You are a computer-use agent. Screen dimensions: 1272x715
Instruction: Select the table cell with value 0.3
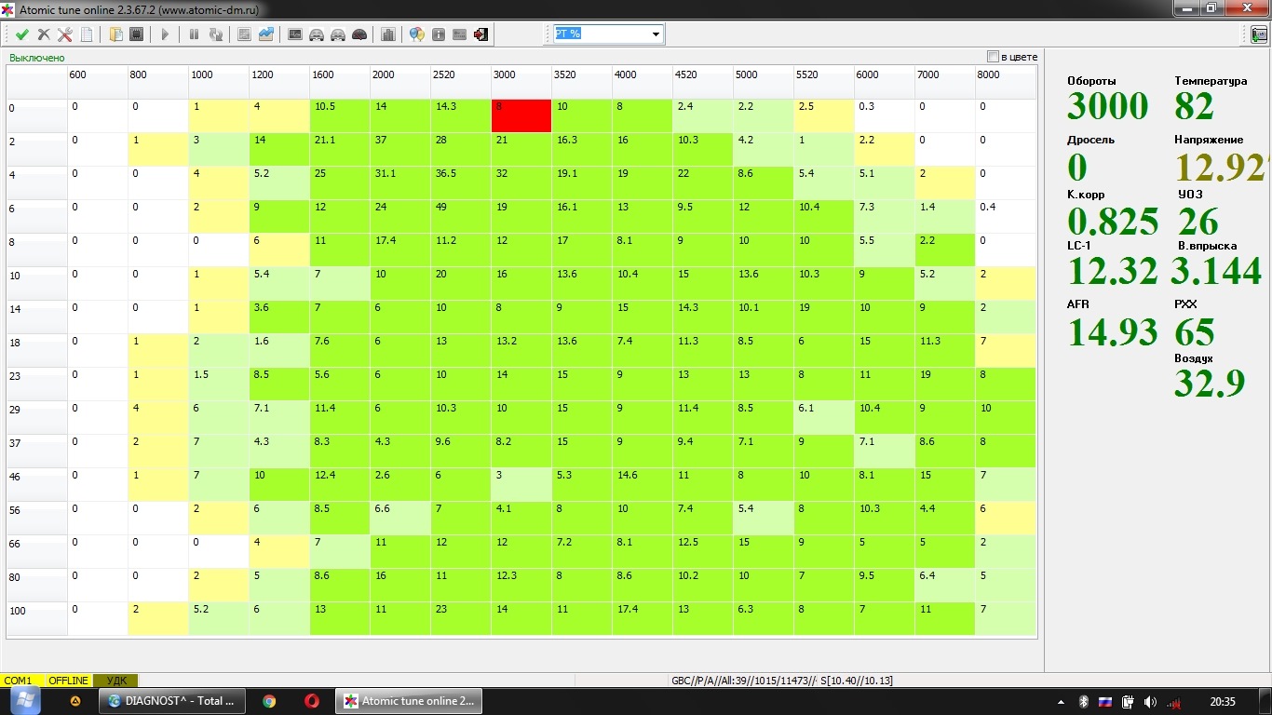885,115
